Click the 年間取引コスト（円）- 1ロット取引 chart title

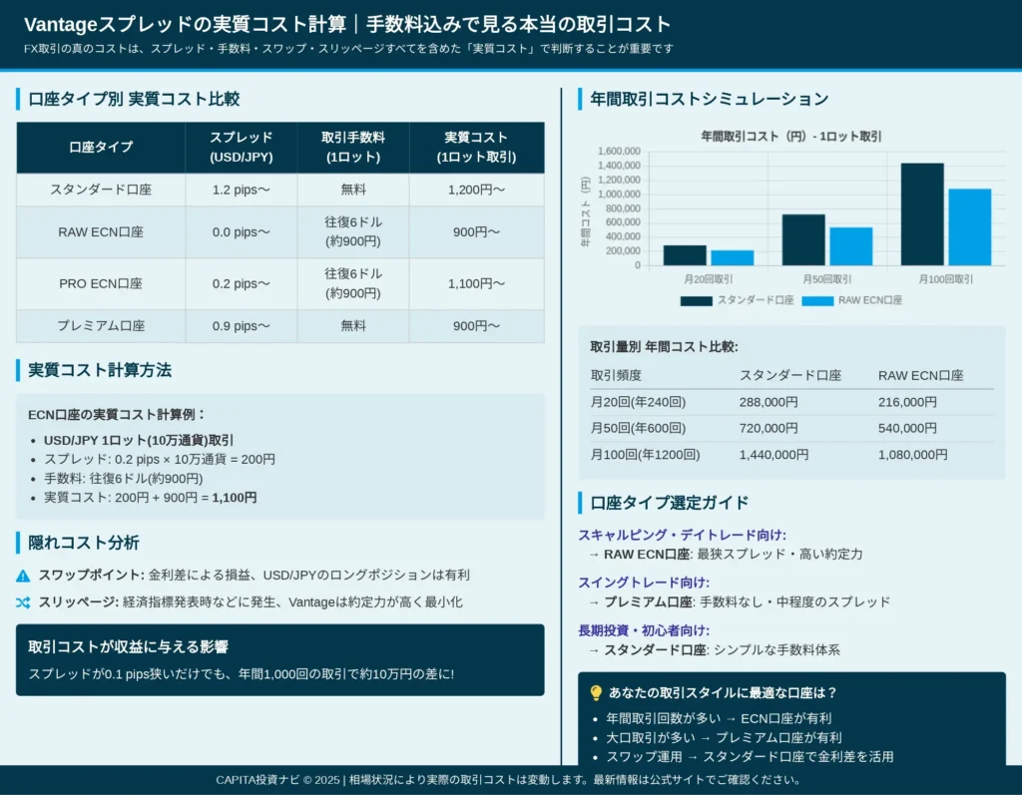[x=791, y=137]
